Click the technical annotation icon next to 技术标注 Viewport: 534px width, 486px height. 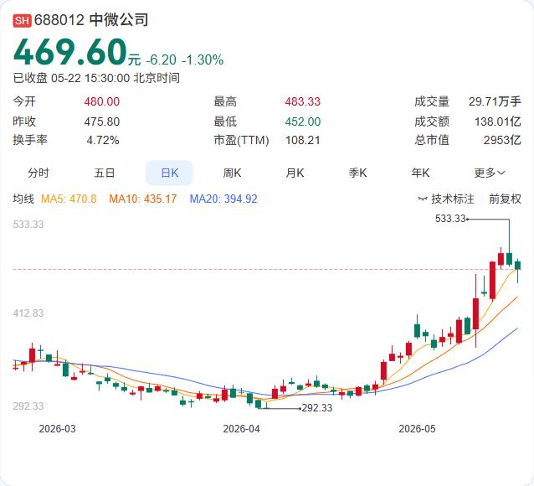(423, 199)
